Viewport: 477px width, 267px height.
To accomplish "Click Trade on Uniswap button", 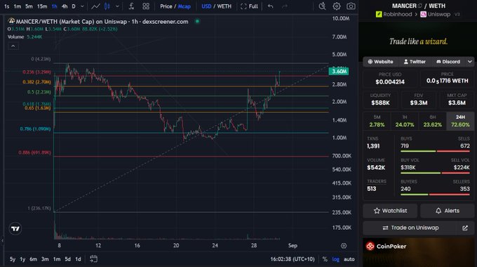I will click(410, 228).
